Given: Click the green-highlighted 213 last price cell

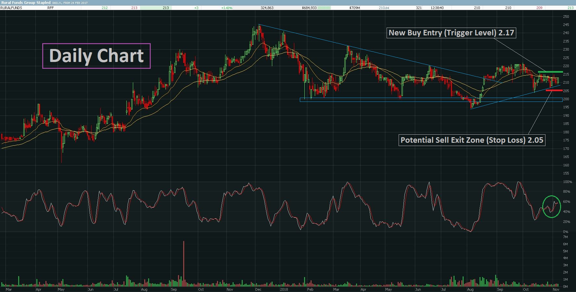Looking at the screenshot, I should [x=156, y=8].
